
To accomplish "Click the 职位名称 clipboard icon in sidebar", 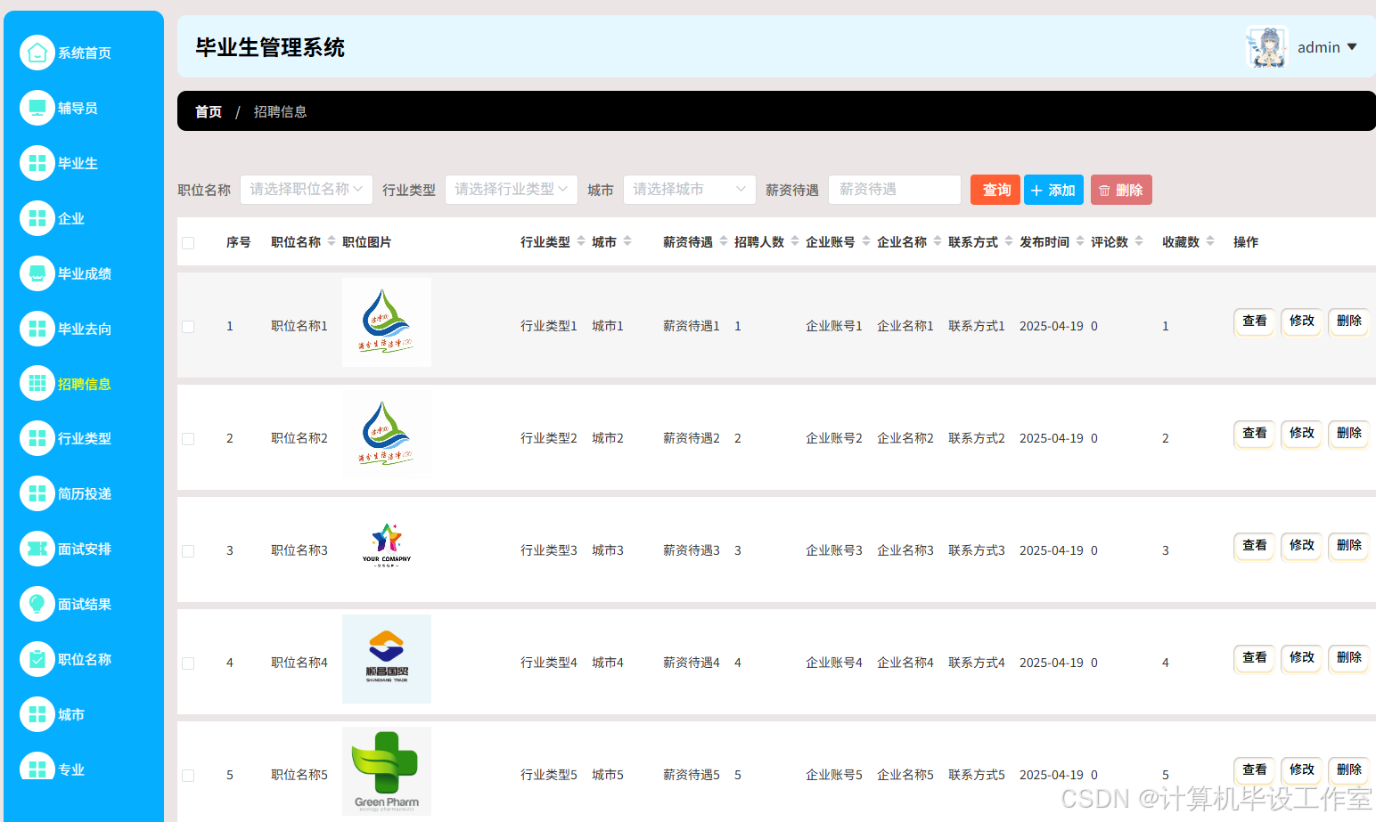I will point(37,659).
